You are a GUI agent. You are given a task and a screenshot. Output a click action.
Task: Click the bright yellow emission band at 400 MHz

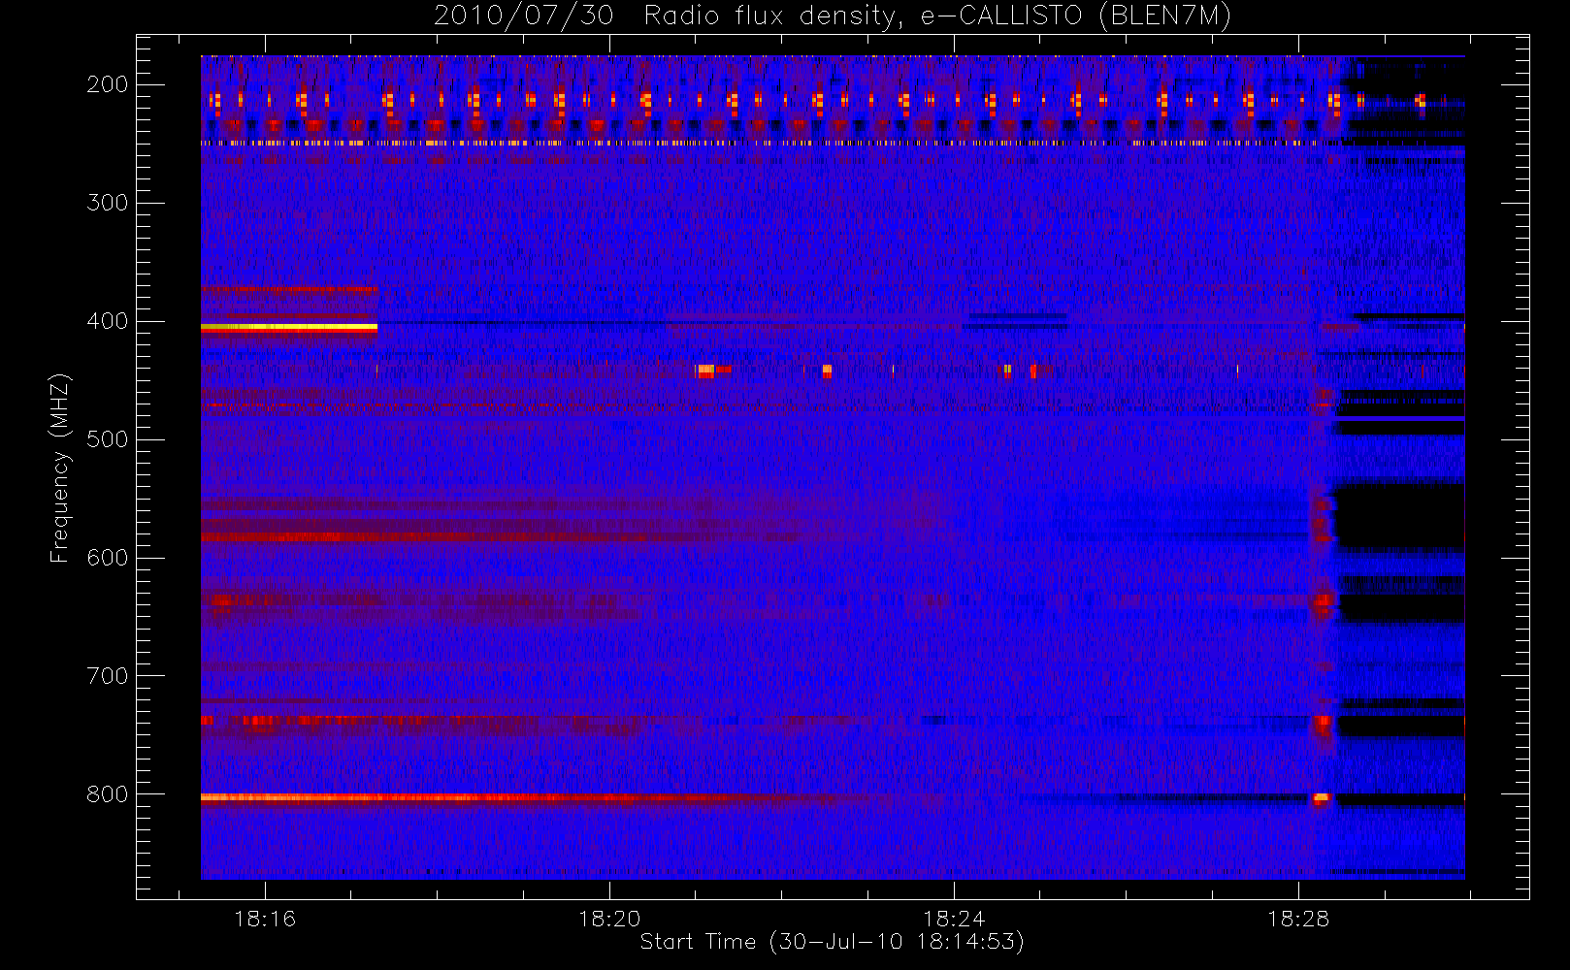(289, 328)
